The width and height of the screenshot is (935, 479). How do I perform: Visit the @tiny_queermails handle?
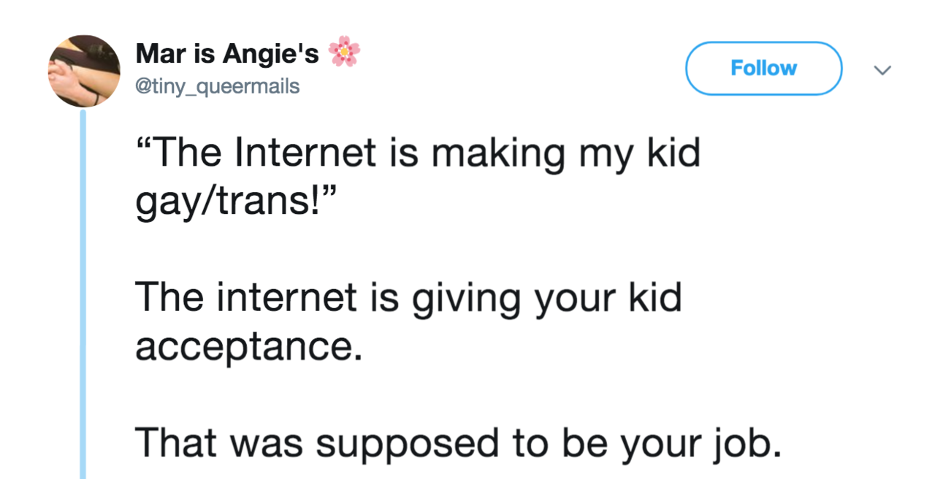(217, 86)
